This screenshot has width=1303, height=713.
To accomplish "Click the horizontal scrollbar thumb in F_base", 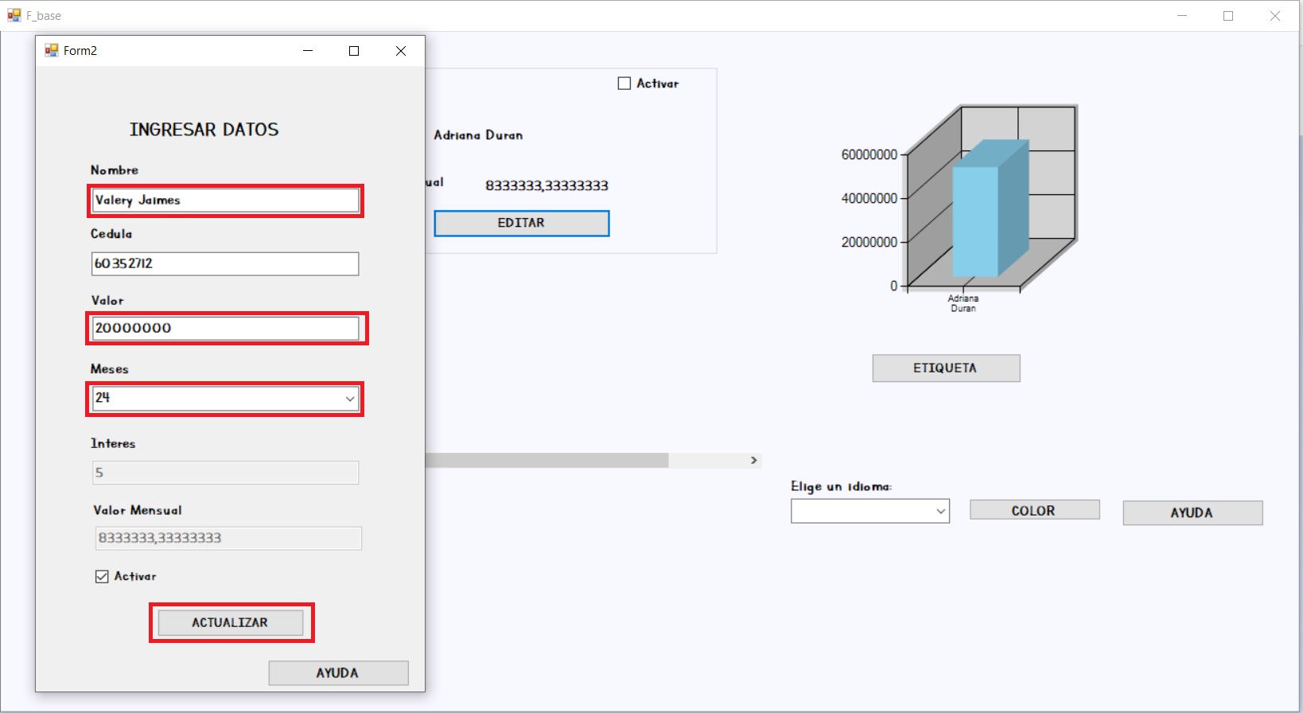I will click(x=546, y=461).
